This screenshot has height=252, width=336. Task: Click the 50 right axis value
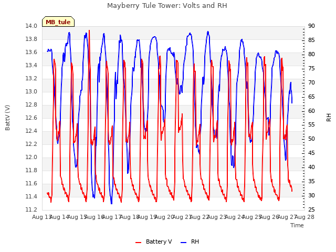[x=311, y=139]
